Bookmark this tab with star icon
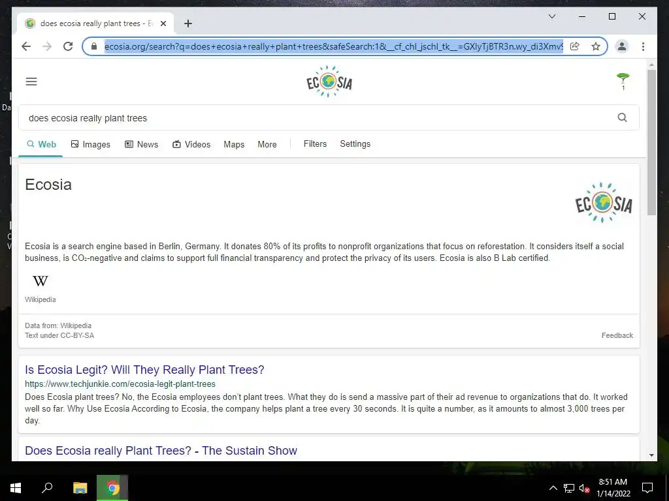The height and width of the screenshot is (501, 669). coord(596,46)
